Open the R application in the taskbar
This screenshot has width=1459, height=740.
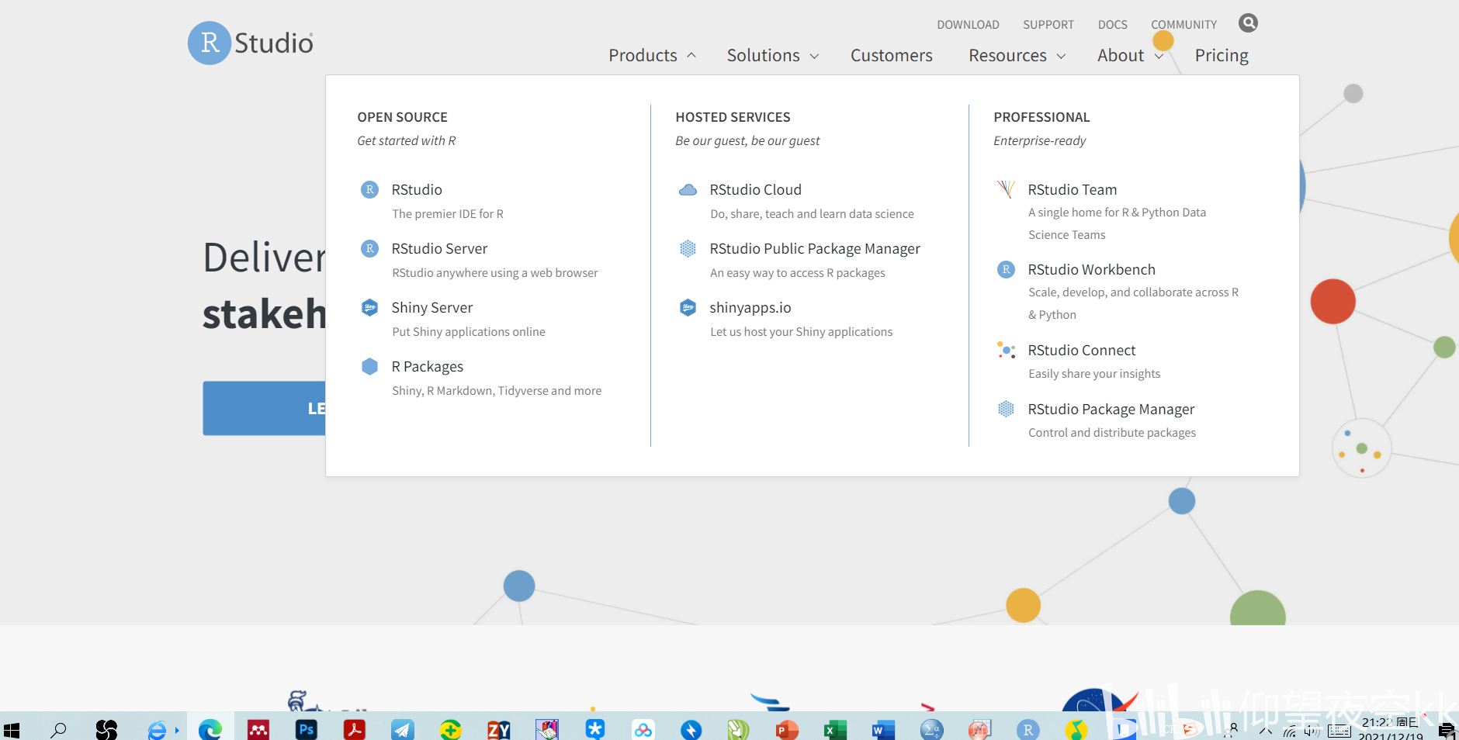(1028, 729)
